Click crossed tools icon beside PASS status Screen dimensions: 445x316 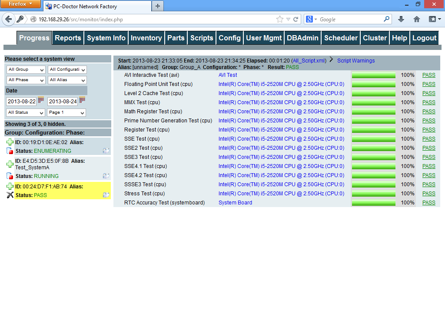10,195
